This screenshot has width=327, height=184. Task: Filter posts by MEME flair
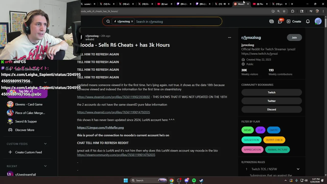click(247, 130)
